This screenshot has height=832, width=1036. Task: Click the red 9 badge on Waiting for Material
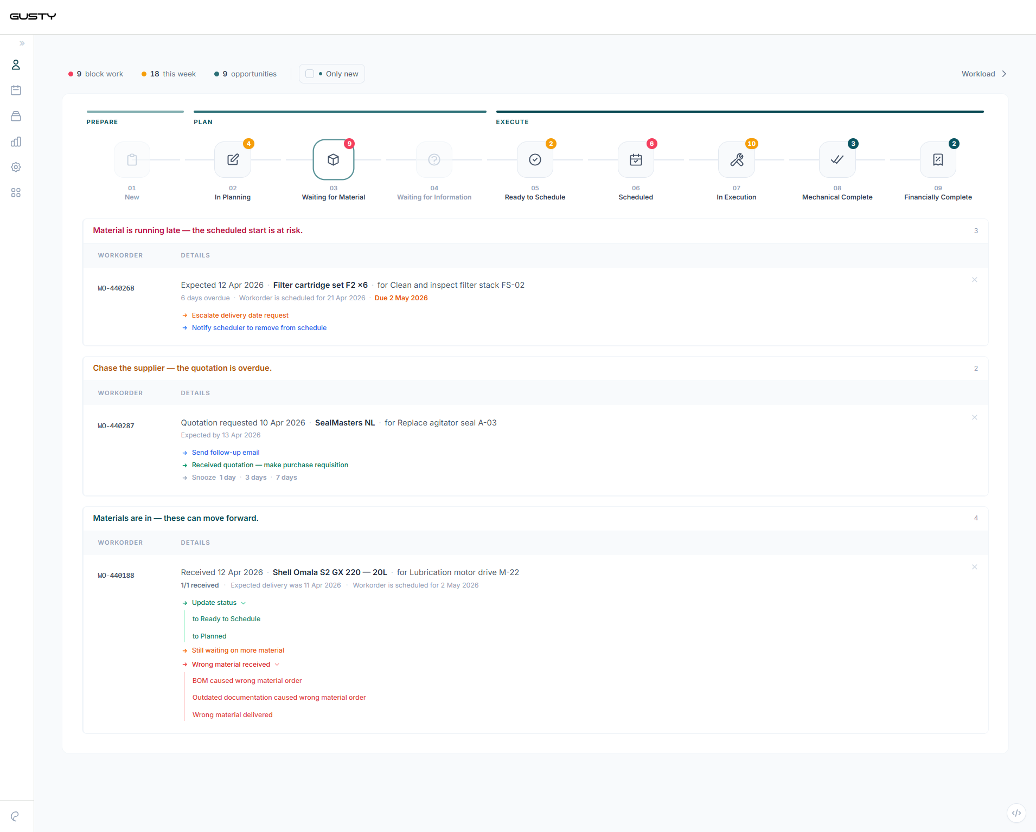pyautogui.click(x=349, y=144)
